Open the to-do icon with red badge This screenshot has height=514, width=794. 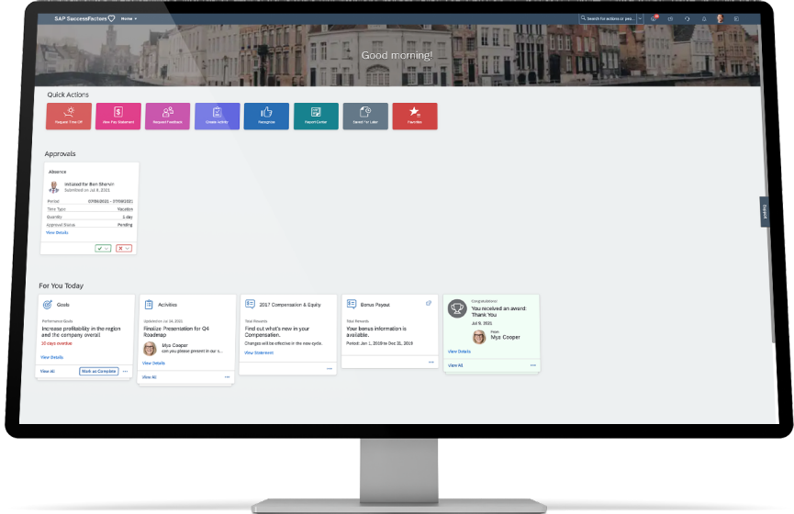654,18
